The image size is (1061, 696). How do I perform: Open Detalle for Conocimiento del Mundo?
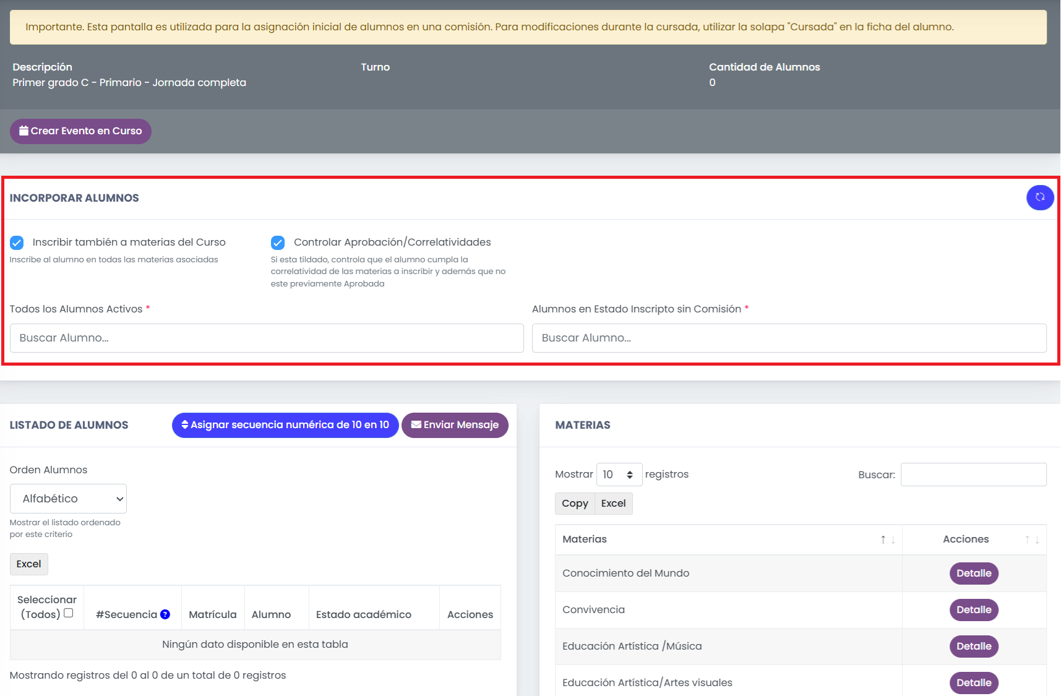click(974, 574)
